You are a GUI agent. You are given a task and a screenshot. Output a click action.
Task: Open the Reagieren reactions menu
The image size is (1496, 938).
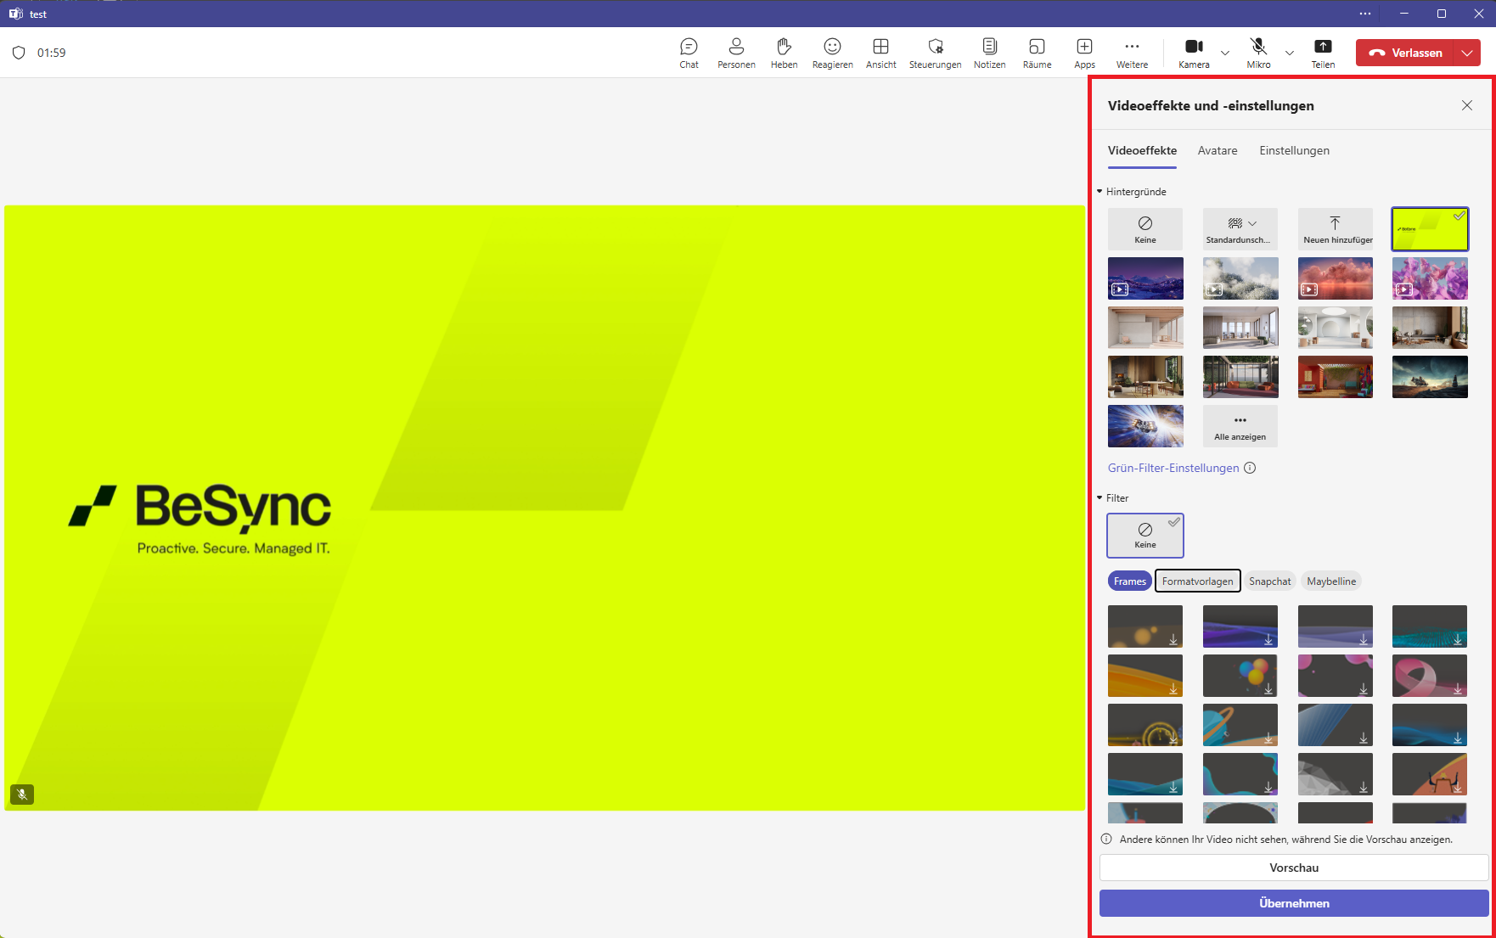(x=832, y=52)
